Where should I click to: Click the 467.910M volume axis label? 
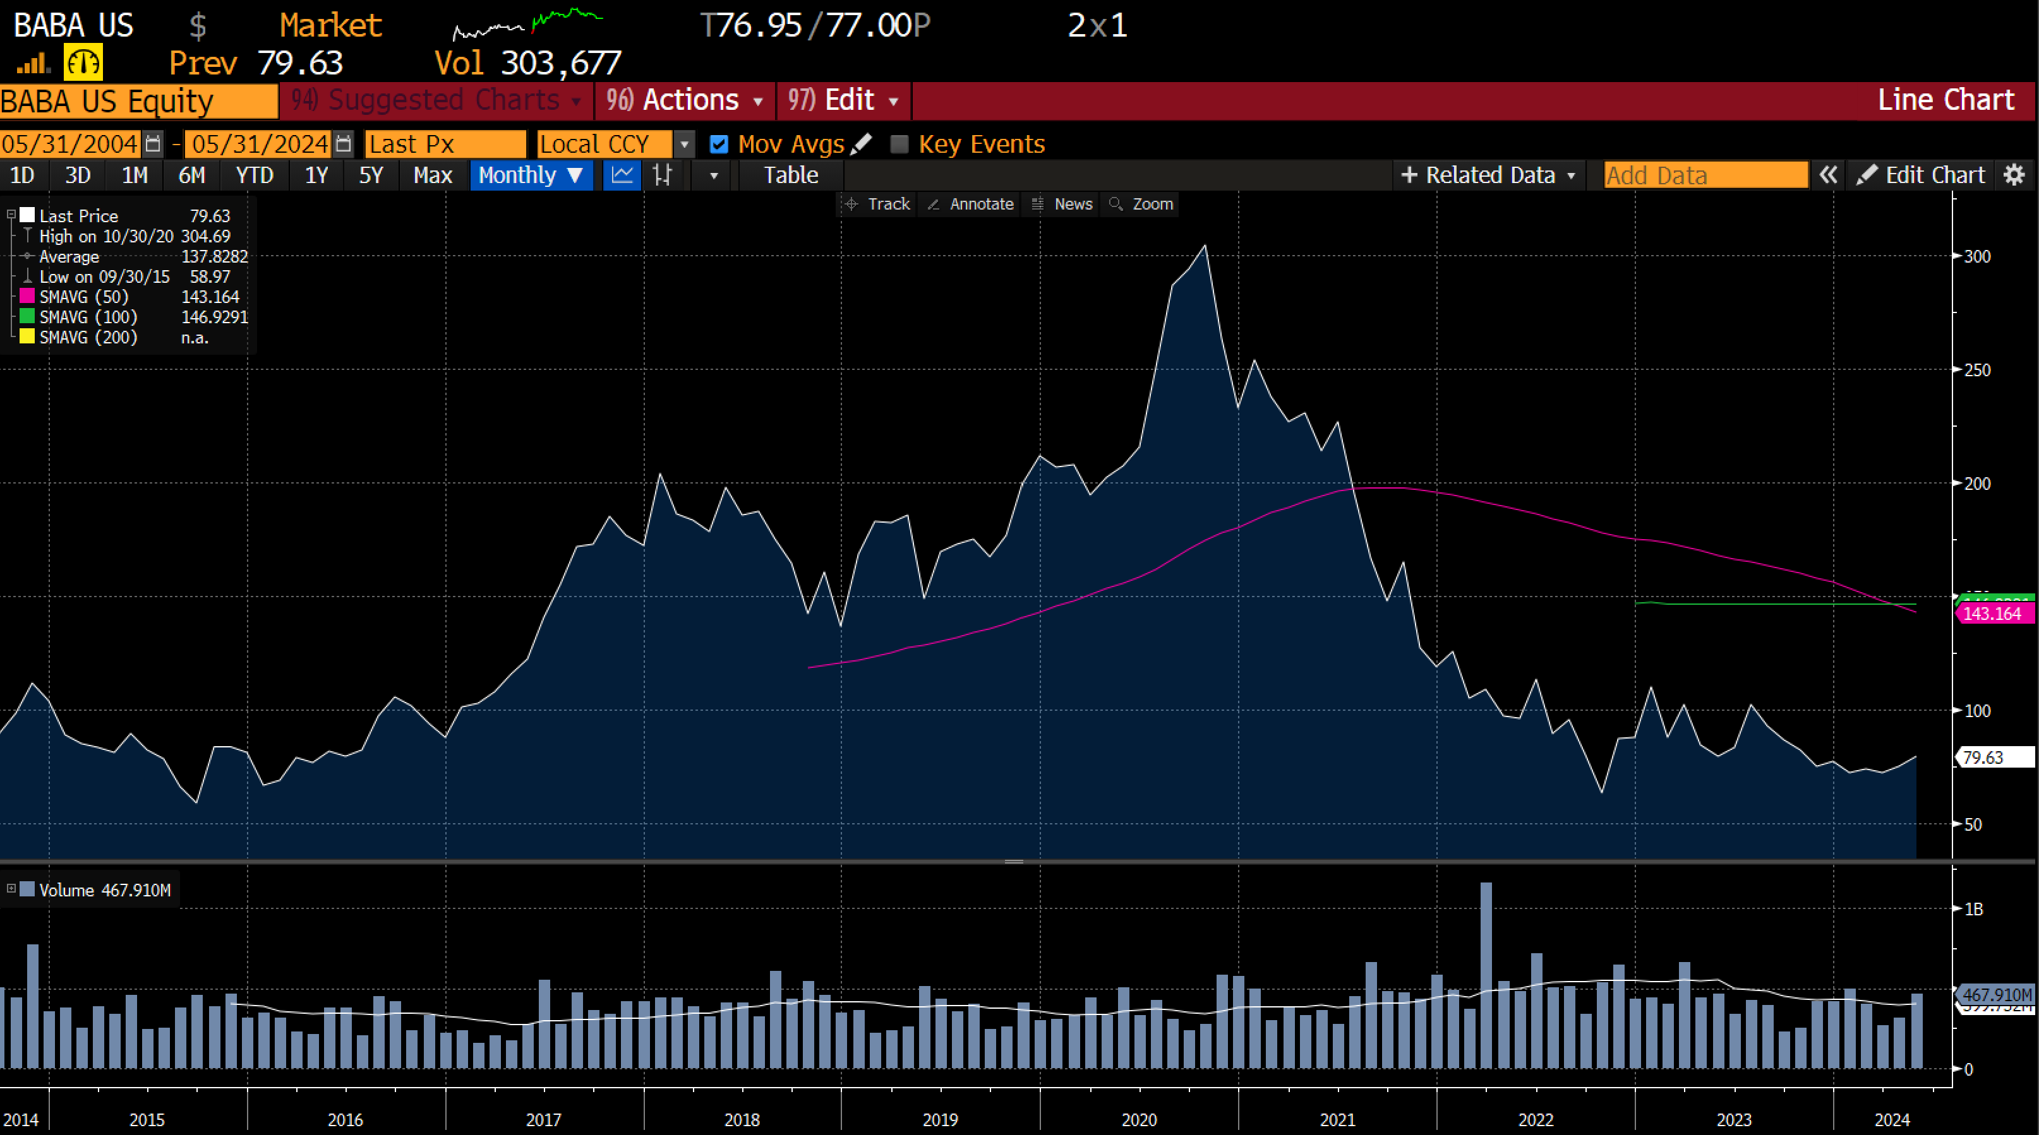click(x=1995, y=995)
